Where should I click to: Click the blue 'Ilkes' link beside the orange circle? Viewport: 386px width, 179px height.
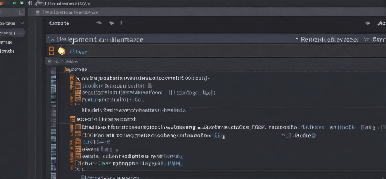[78, 52]
